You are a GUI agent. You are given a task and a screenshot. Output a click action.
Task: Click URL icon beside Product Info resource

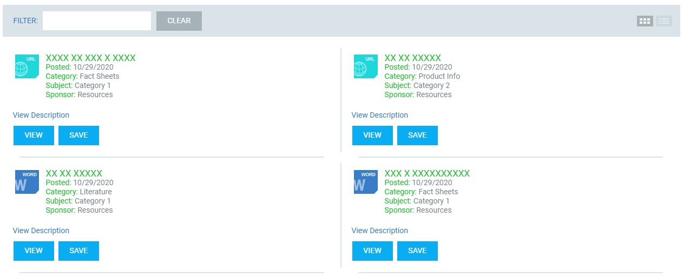coord(366,66)
